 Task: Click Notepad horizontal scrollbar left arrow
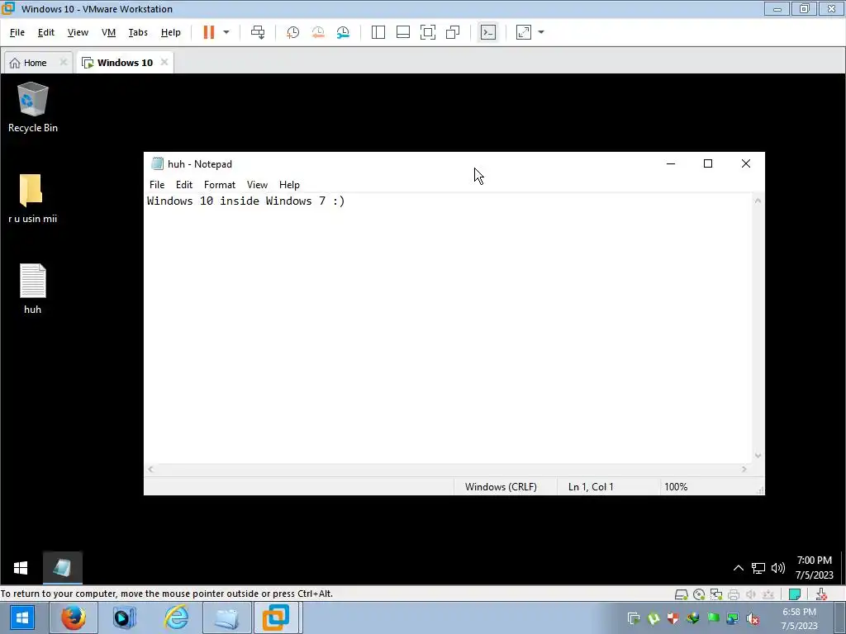(150, 470)
